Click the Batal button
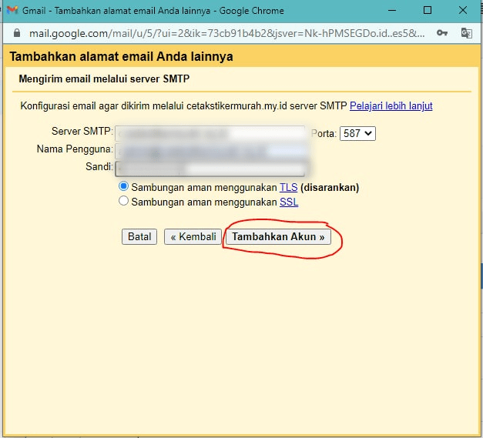Image resolution: width=483 pixels, height=438 pixels. 139,236
